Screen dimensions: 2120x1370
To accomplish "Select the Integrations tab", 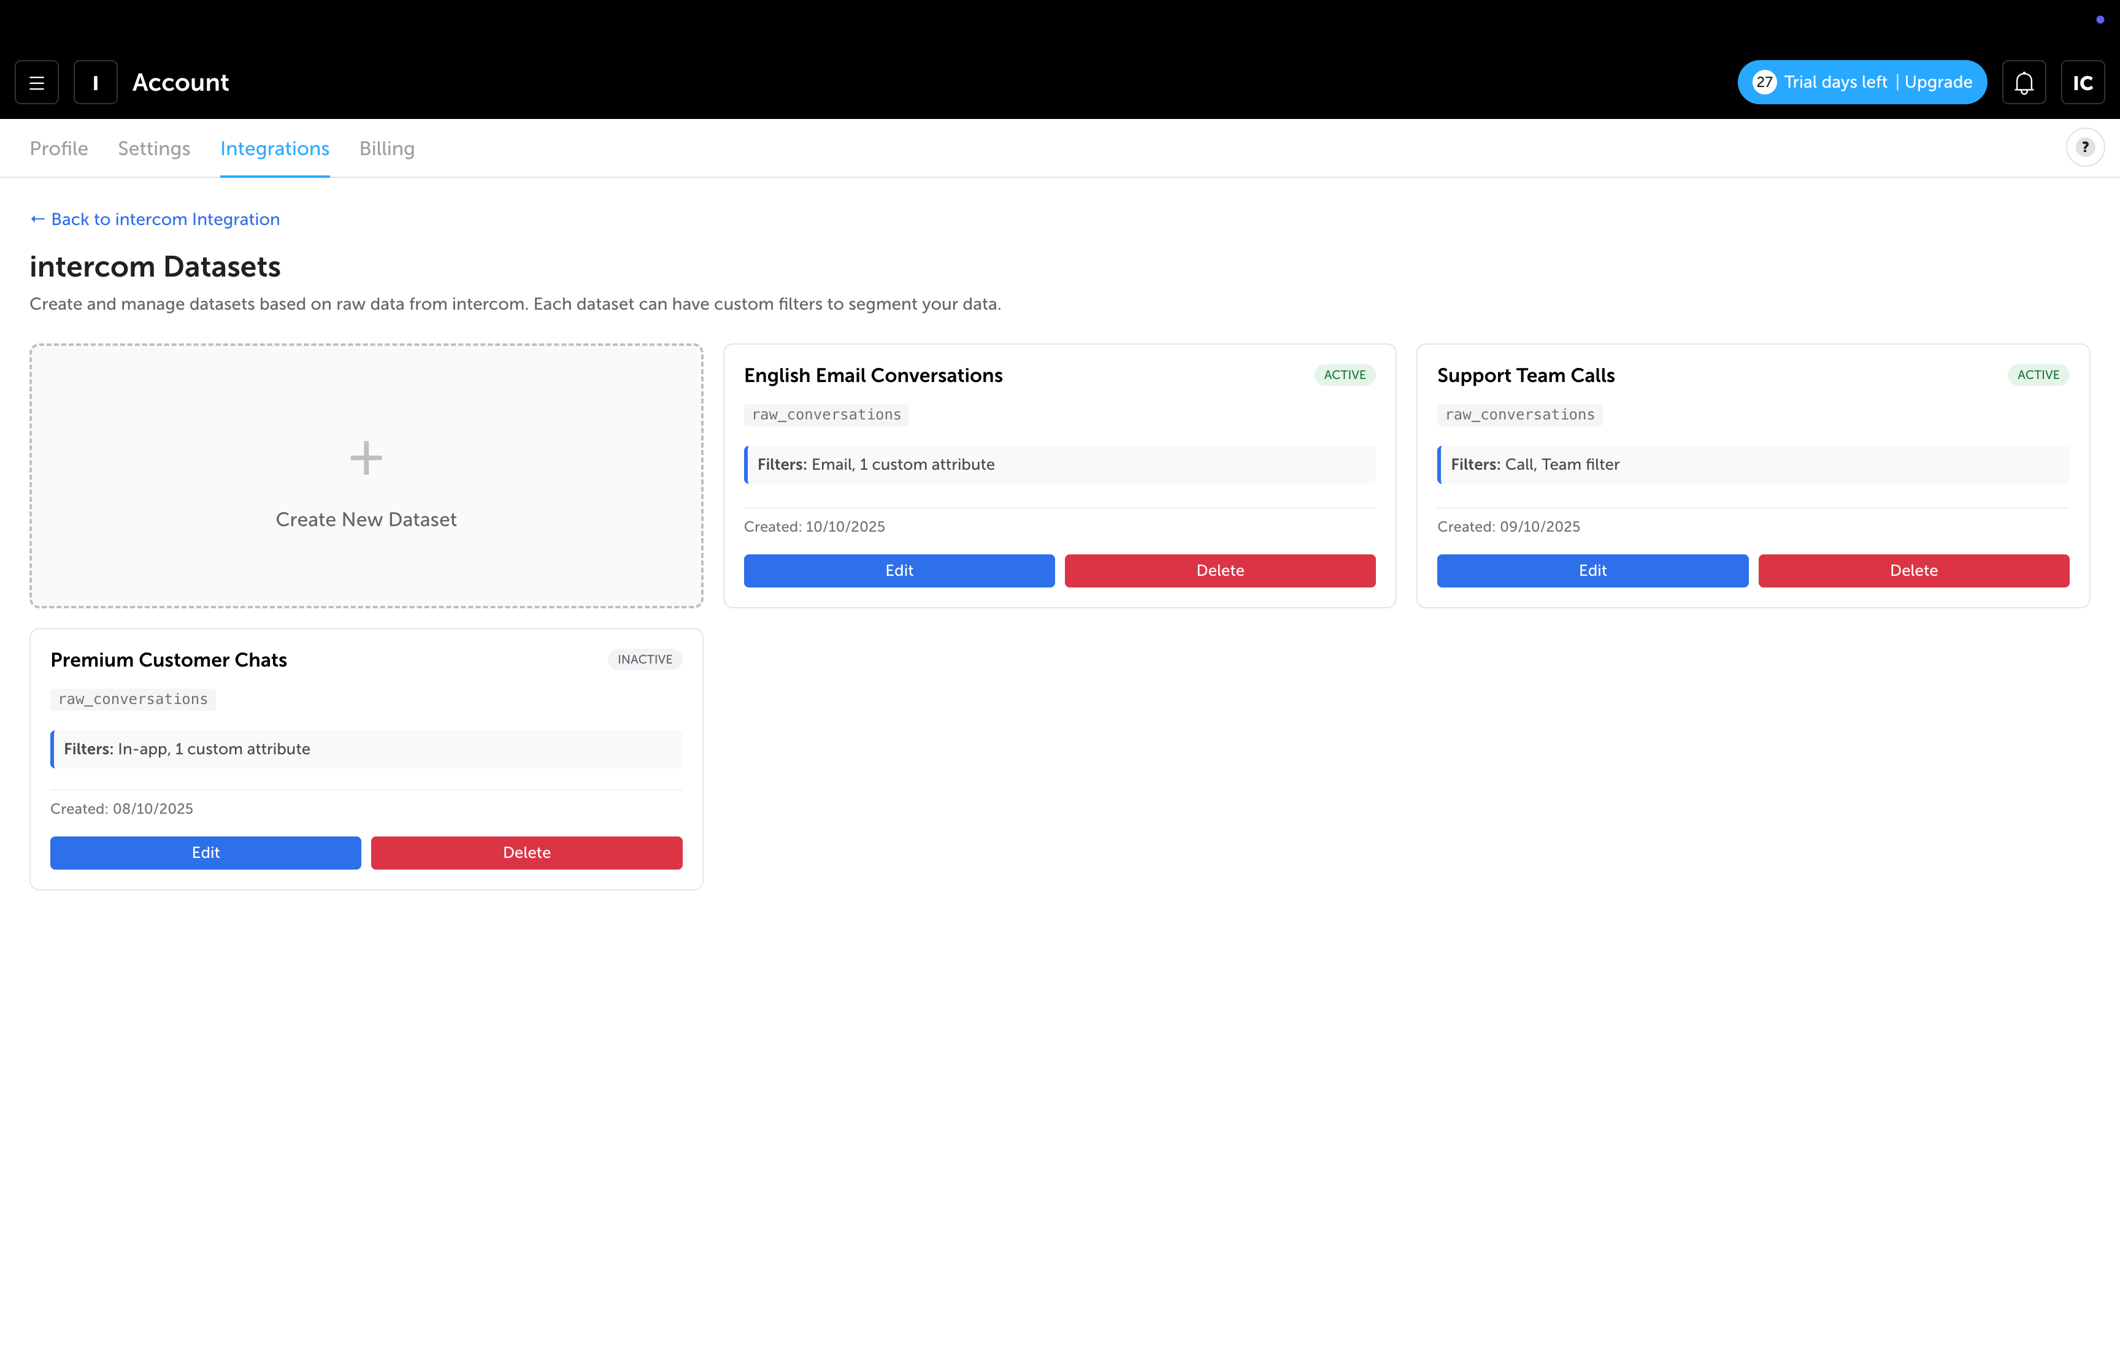I will pyautogui.click(x=275, y=148).
